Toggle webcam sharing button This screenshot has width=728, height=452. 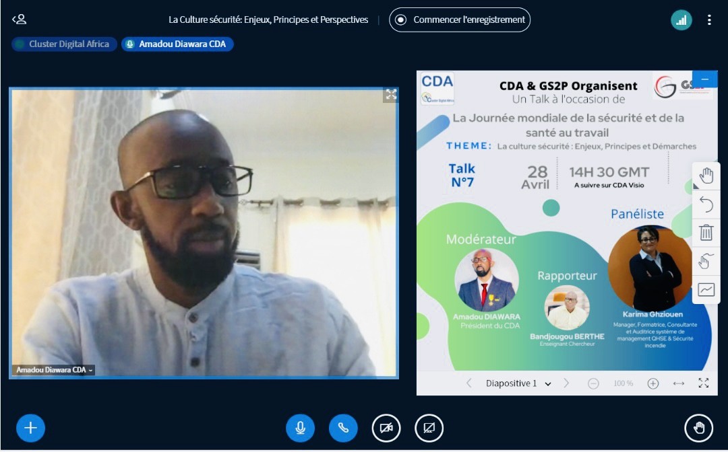point(386,428)
